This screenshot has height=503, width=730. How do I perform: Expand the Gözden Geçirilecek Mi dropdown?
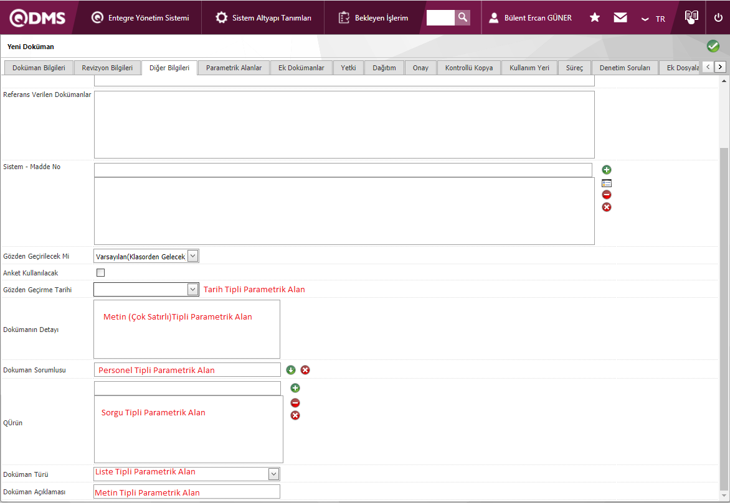click(x=192, y=256)
